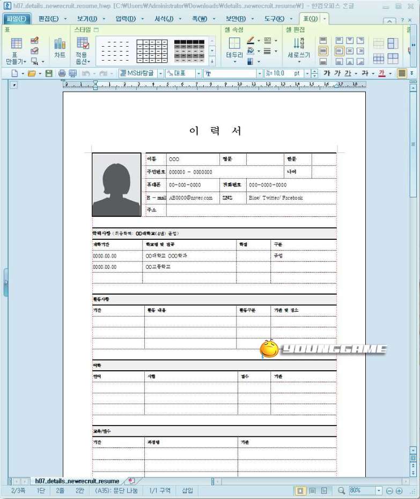This screenshot has height=499, width=420.
Task: Open print preview
Action: point(73,74)
